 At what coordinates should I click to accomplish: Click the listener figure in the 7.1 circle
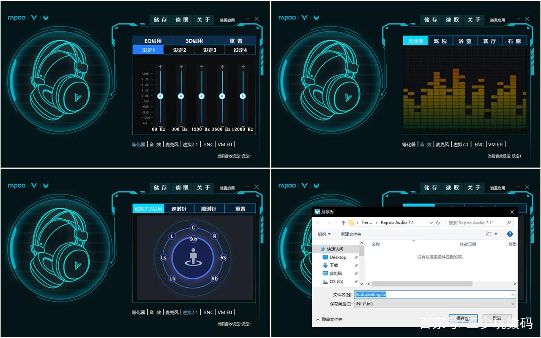[193, 257]
